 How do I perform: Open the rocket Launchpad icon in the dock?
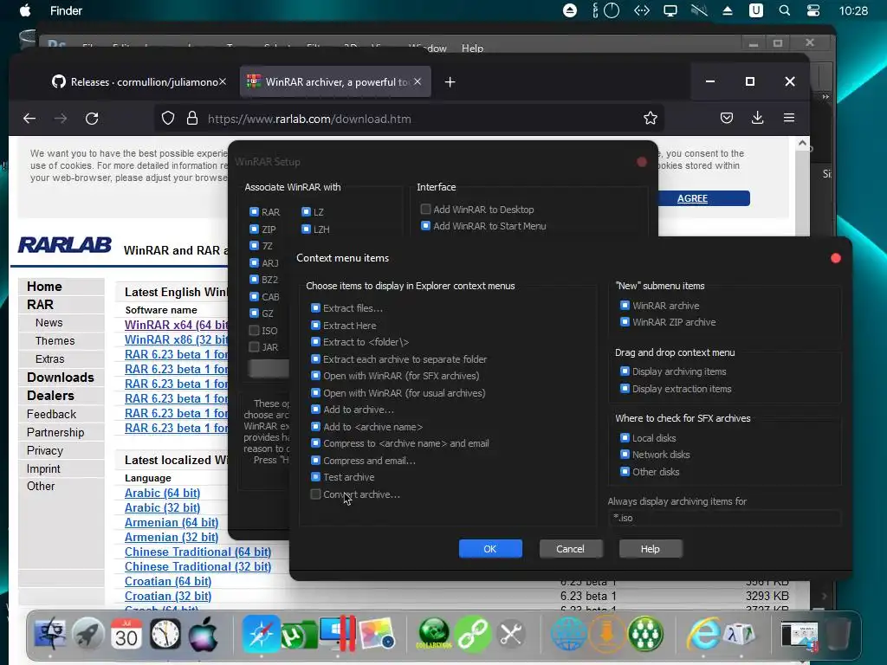point(87,634)
